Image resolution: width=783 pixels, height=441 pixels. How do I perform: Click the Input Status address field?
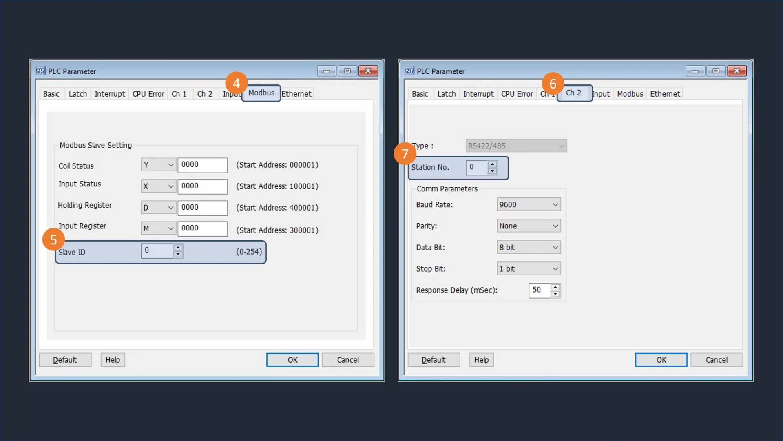point(202,186)
